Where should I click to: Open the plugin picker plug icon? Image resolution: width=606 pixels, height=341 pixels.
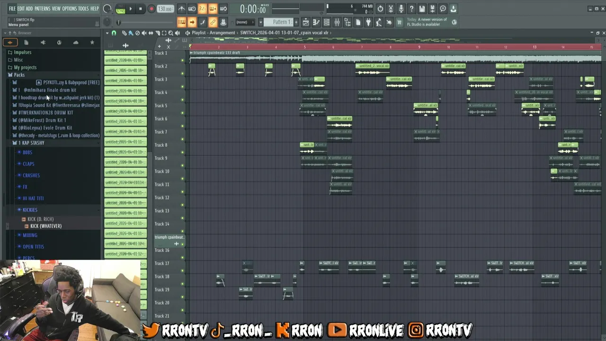click(x=368, y=22)
